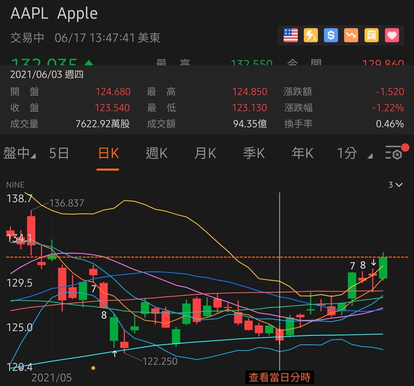Tap the yellow lightning bolt icon
Viewport: 414px width, 386px height.
[x=311, y=35]
